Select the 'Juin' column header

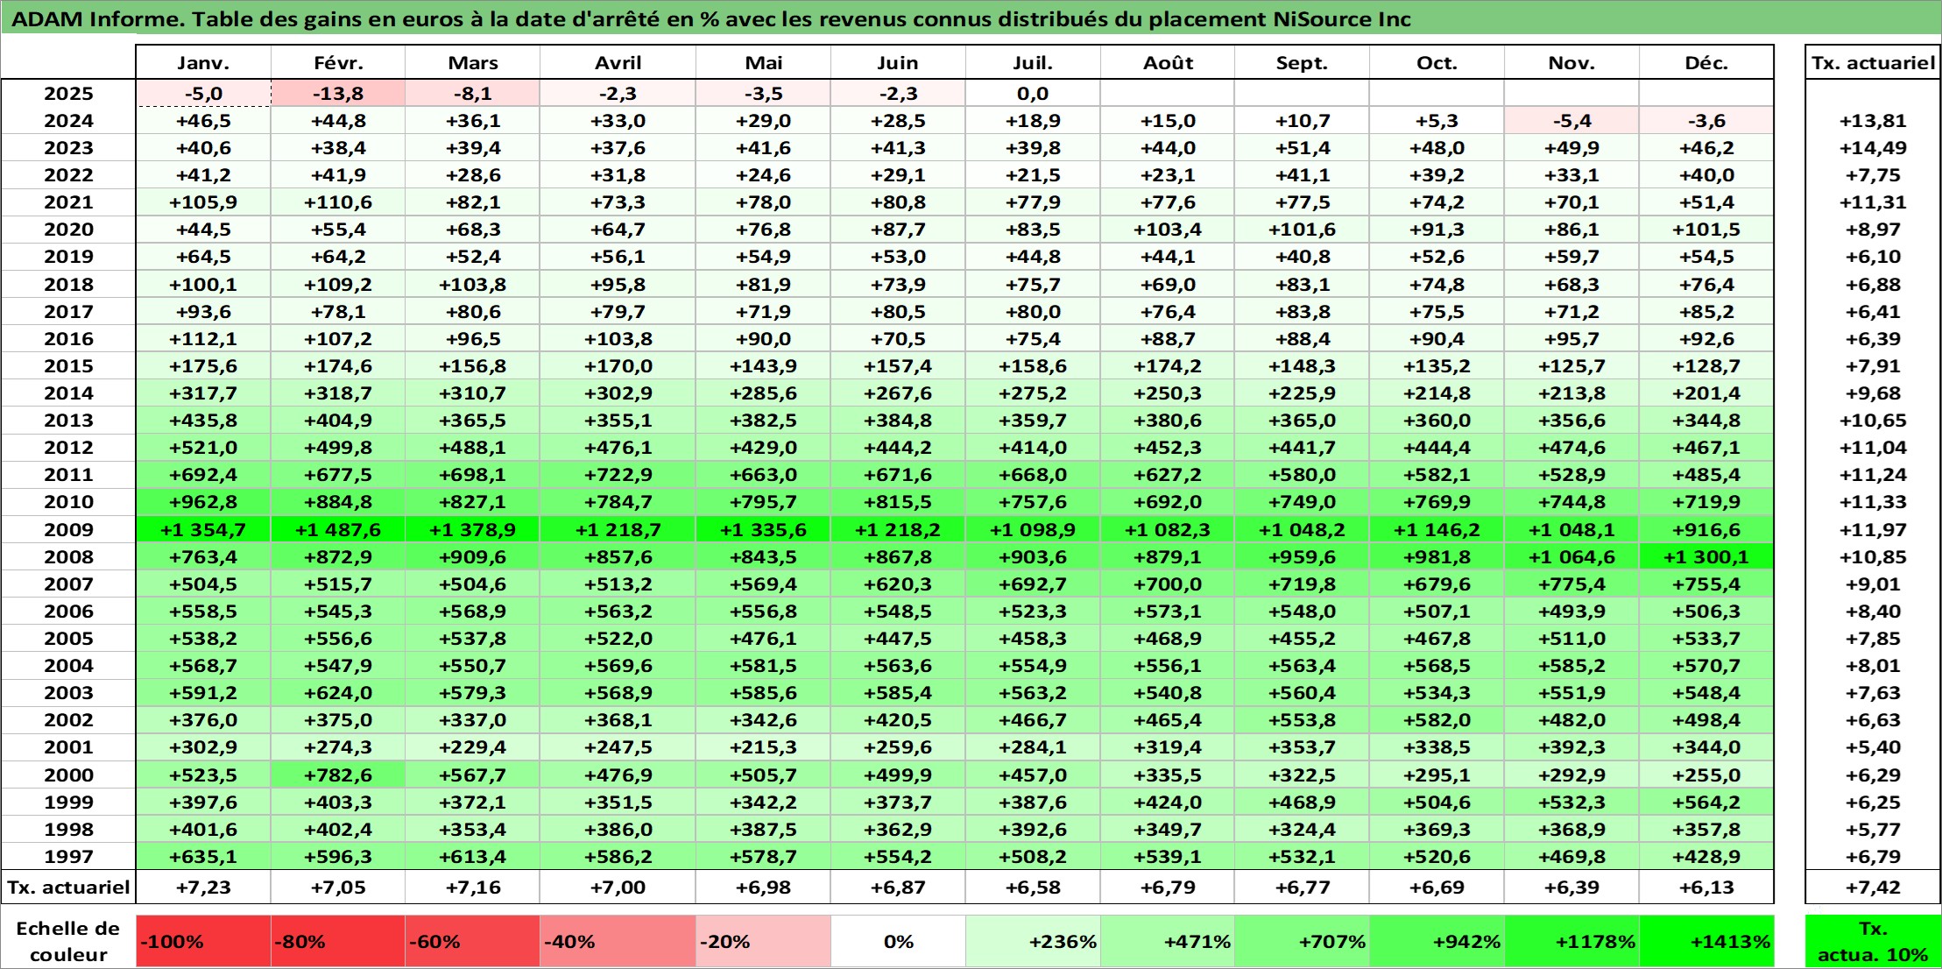898,62
